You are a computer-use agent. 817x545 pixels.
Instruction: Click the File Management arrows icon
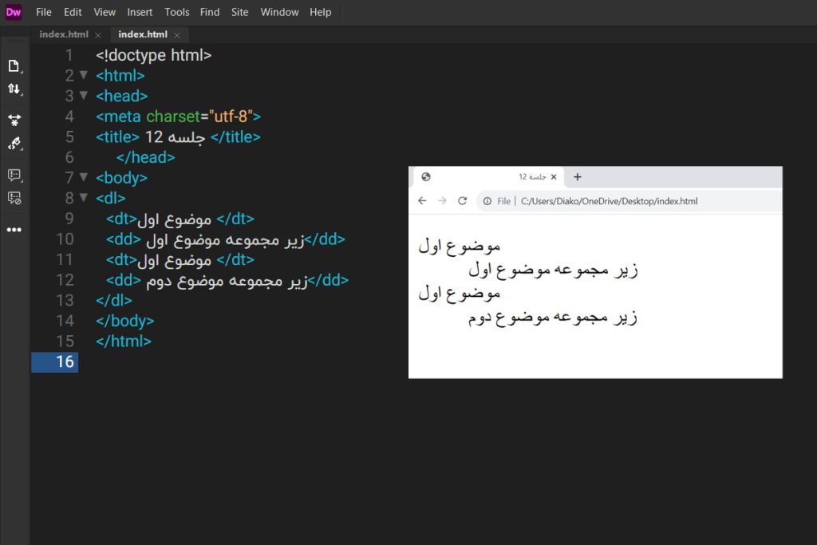pyautogui.click(x=14, y=89)
